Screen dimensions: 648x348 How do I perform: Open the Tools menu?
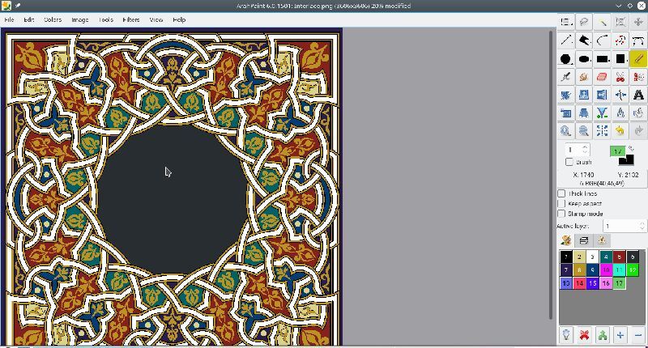pyautogui.click(x=106, y=19)
